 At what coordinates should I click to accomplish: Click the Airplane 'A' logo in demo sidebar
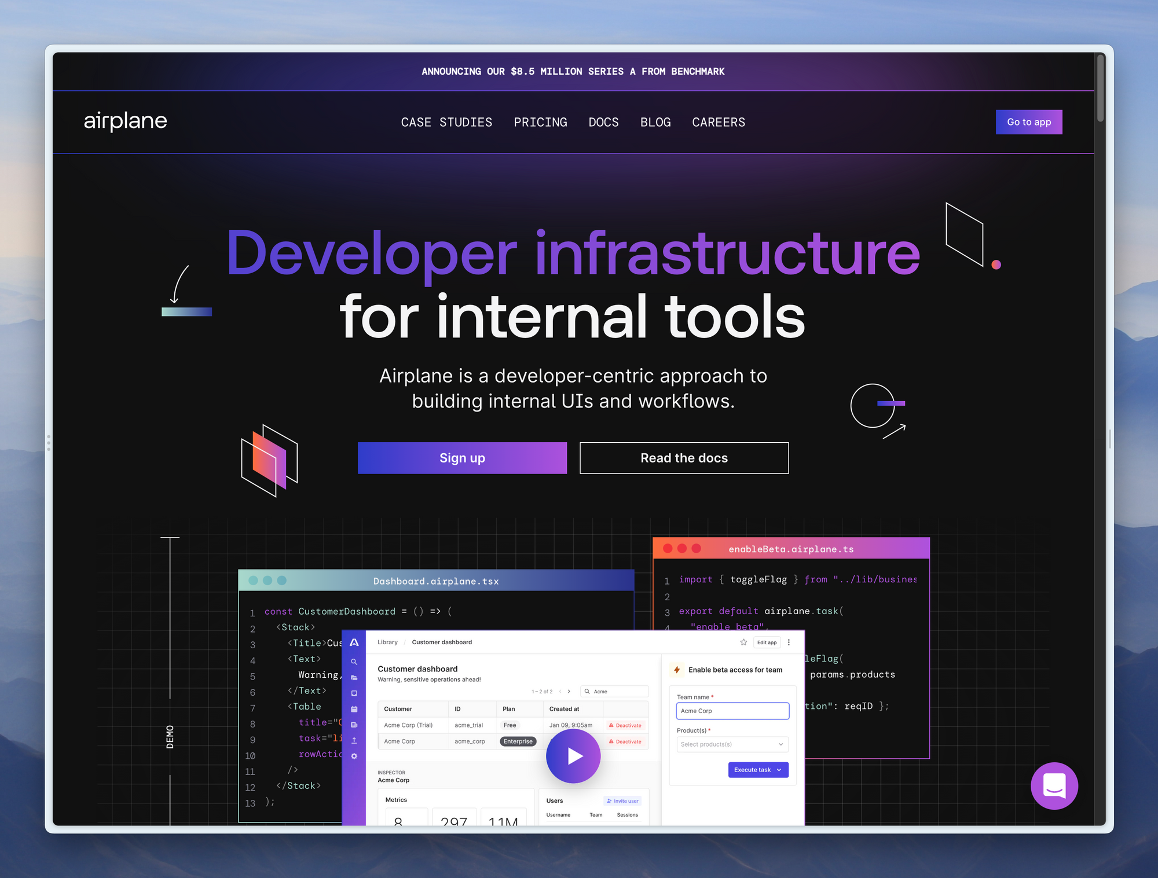point(354,642)
